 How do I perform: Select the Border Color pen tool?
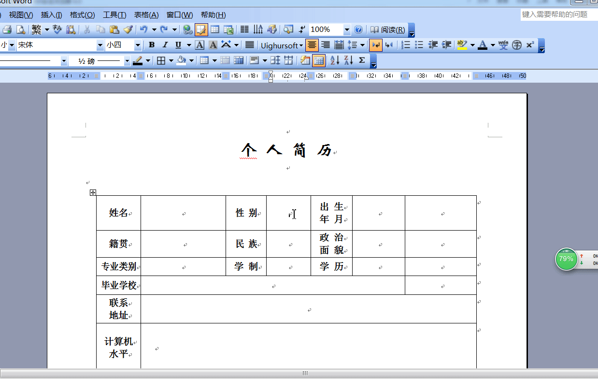click(138, 60)
